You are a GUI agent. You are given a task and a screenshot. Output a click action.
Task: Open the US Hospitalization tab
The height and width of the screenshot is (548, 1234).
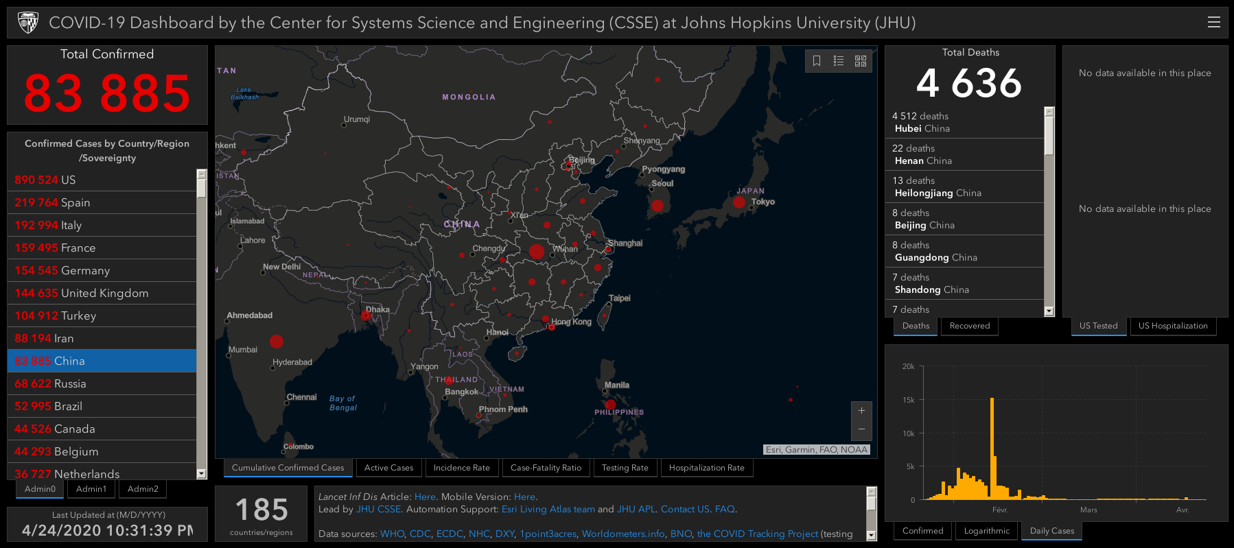pyautogui.click(x=1172, y=326)
